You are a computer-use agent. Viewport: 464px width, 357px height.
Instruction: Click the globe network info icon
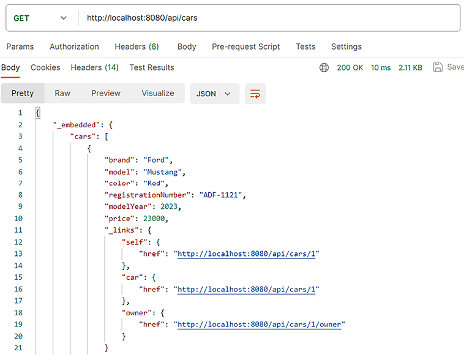(324, 67)
